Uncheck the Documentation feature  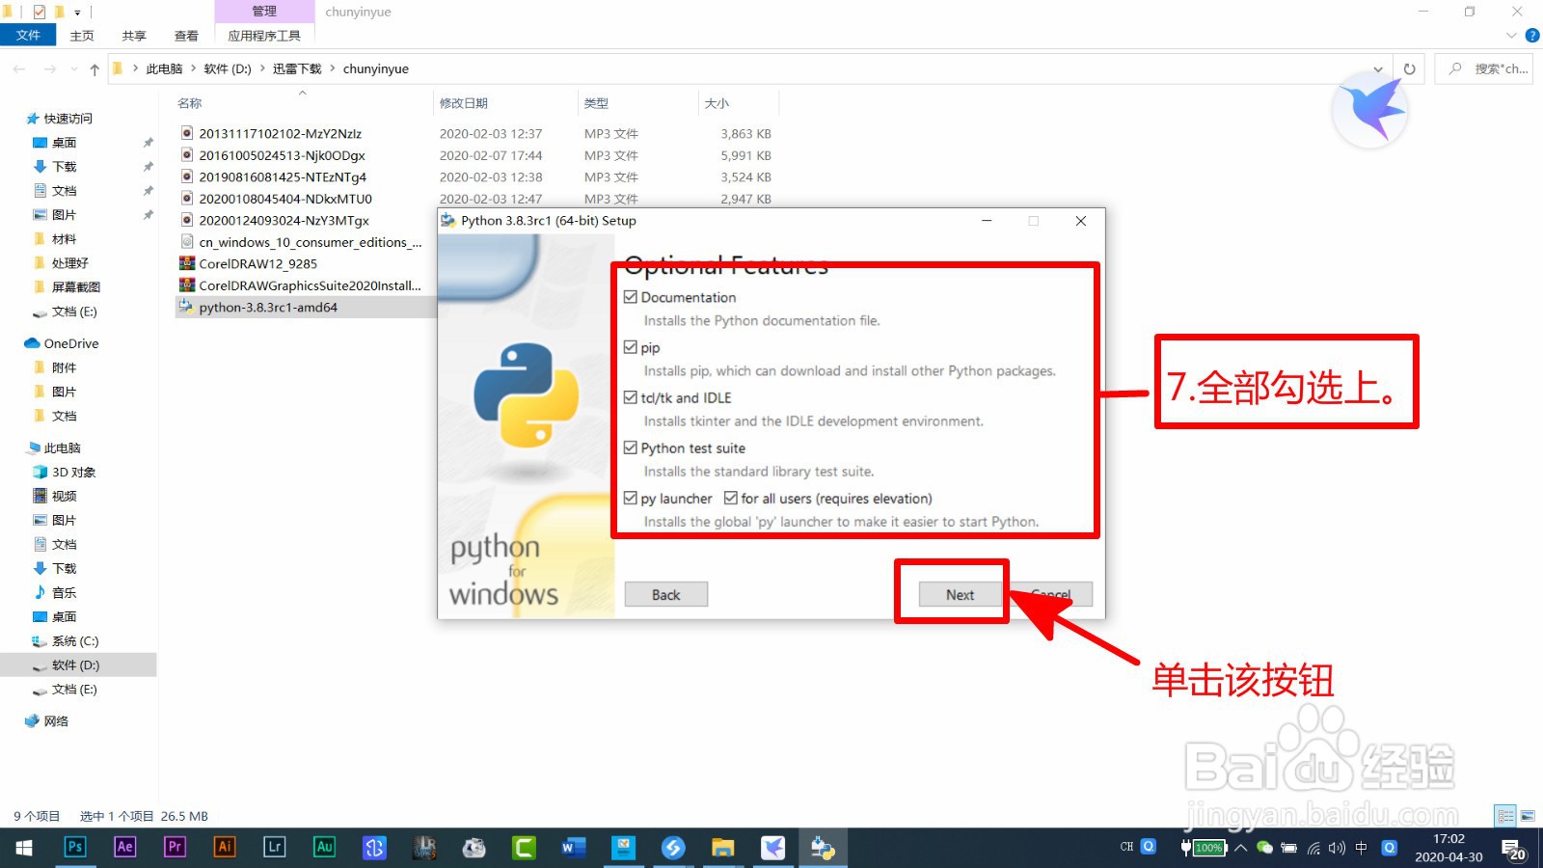[x=631, y=297]
